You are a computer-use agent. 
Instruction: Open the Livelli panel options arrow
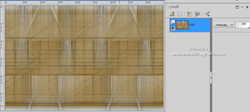click(242, 7)
